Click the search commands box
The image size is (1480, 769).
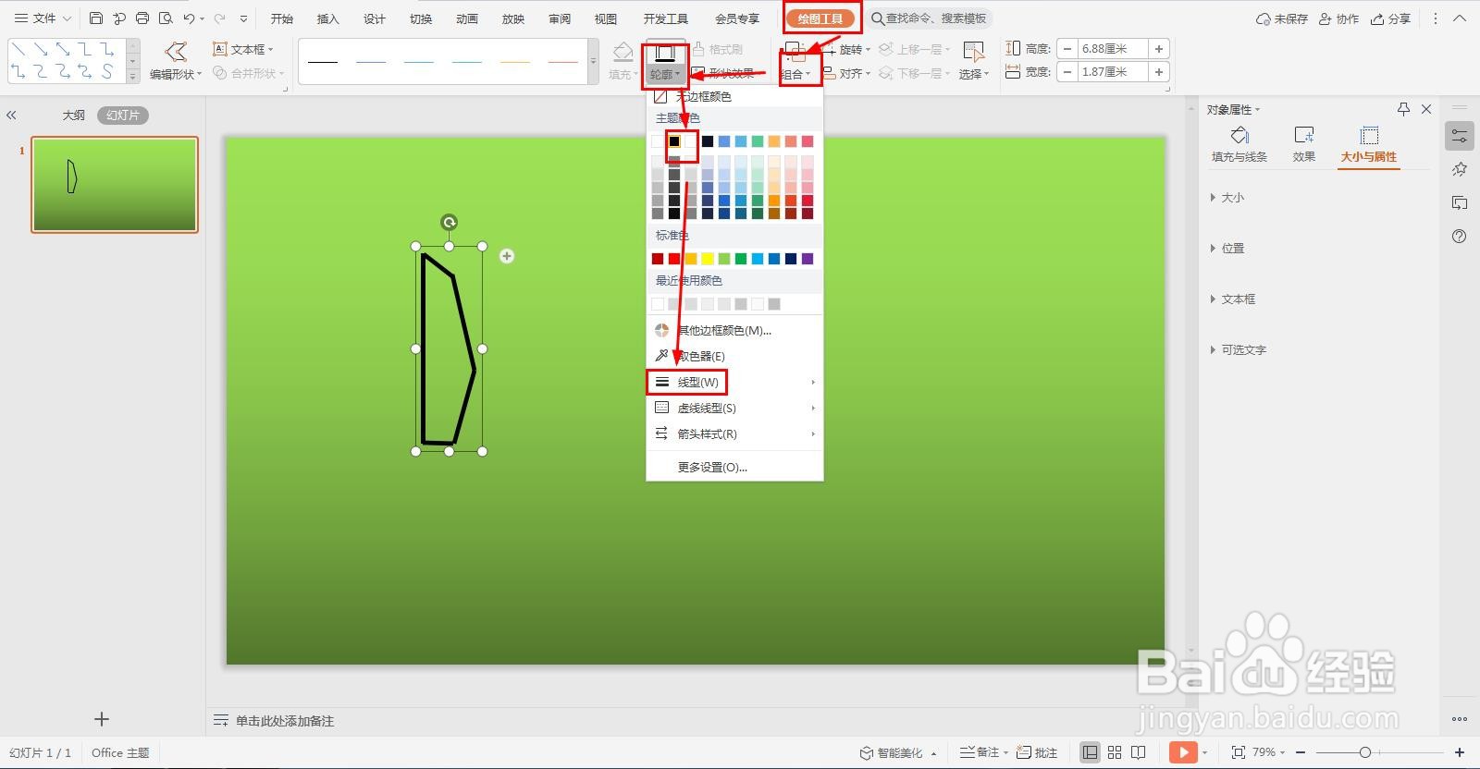(930, 18)
